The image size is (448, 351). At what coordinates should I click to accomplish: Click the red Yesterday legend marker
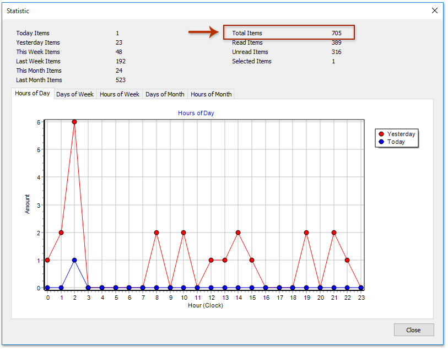381,134
